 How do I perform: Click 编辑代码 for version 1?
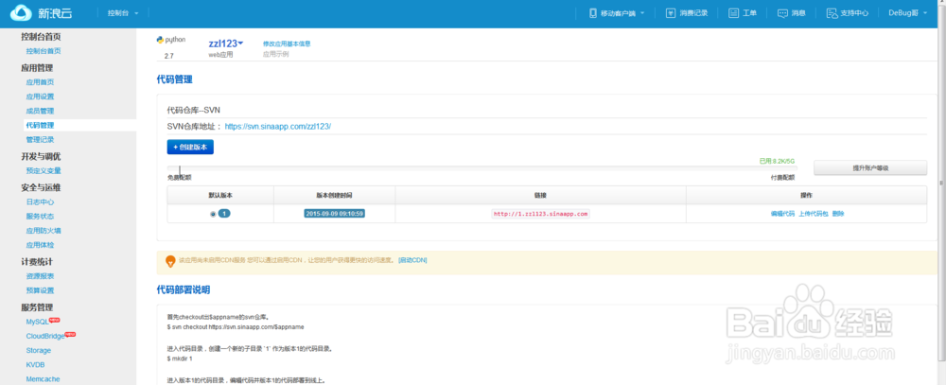[782, 214]
